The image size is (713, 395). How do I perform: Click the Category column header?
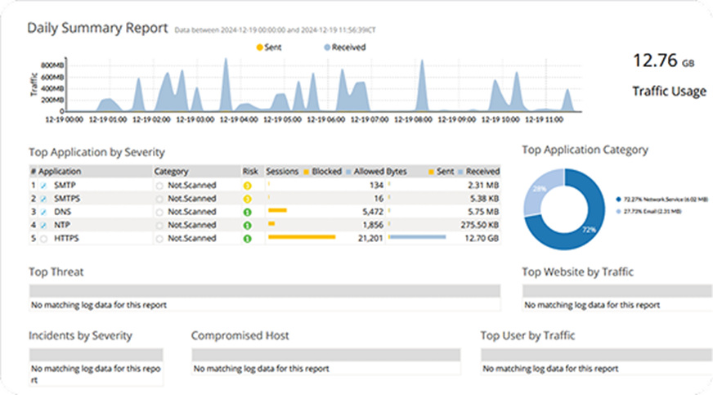(171, 172)
